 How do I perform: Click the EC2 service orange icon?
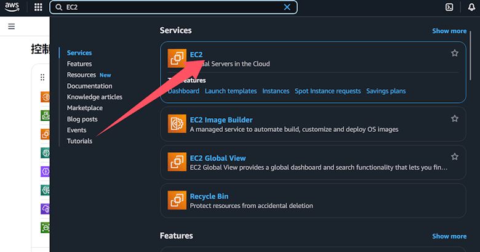click(177, 59)
